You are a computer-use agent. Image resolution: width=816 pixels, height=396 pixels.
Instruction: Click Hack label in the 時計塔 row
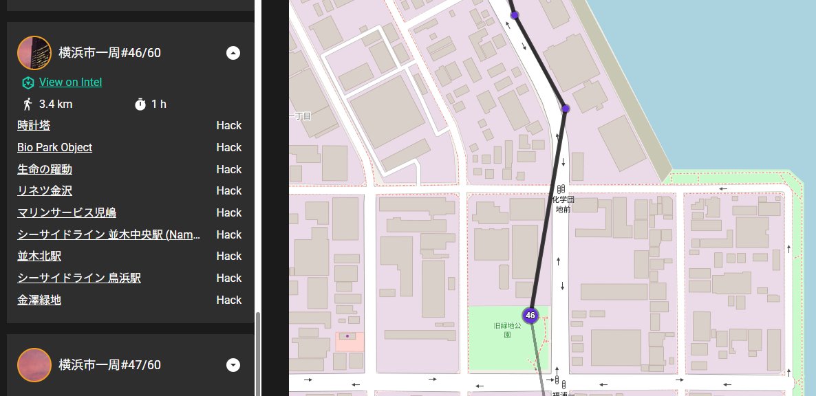[x=229, y=125]
